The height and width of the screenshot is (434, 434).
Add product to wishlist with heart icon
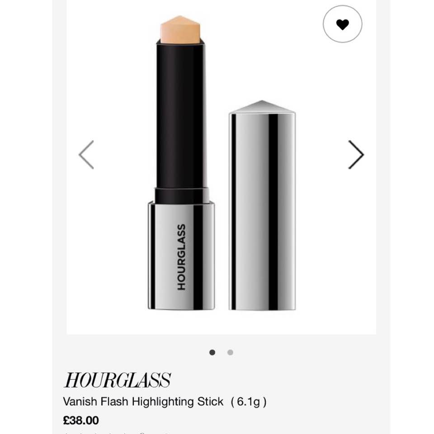coord(342,24)
